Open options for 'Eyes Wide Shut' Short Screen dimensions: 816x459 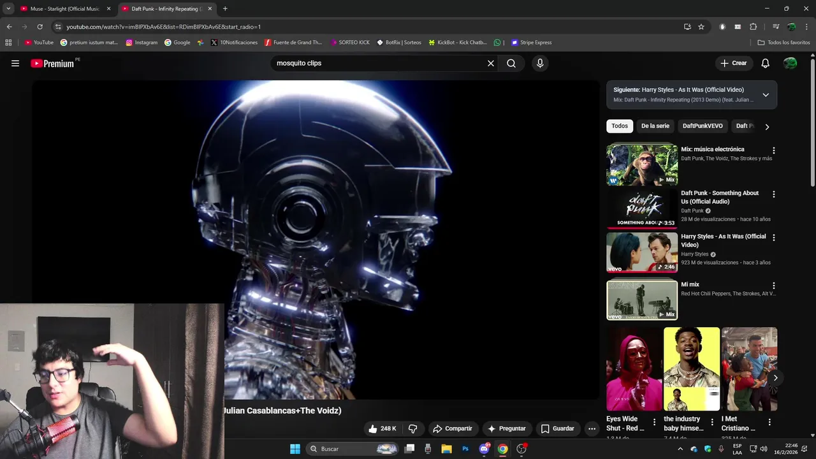pos(654,422)
